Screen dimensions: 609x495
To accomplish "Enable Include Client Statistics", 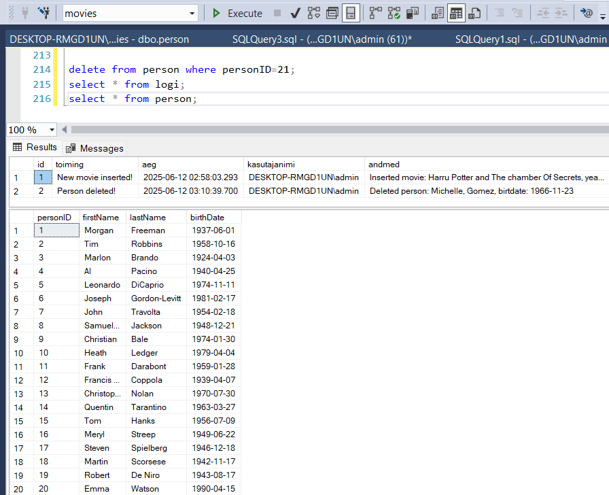I will 413,13.
